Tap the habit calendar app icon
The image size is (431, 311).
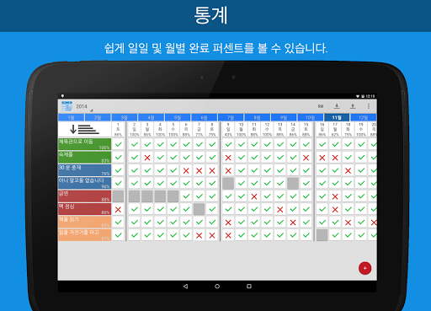pyautogui.click(x=67, y=106)
